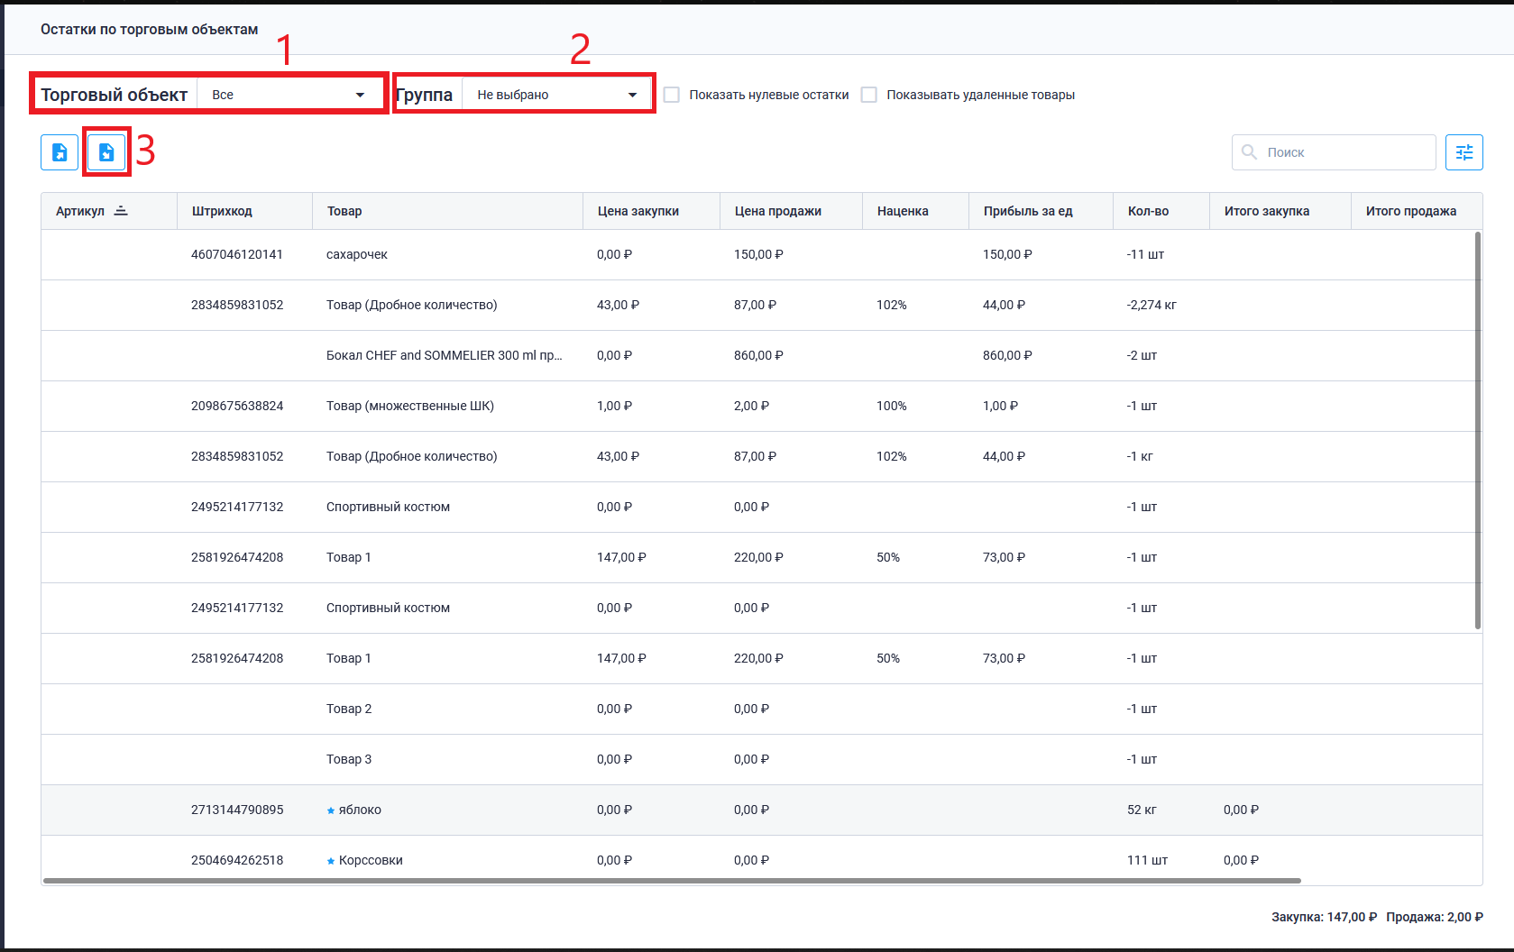
Task: Click the Остатки по торговым объектам page title
Action: [x=149, y=30]
